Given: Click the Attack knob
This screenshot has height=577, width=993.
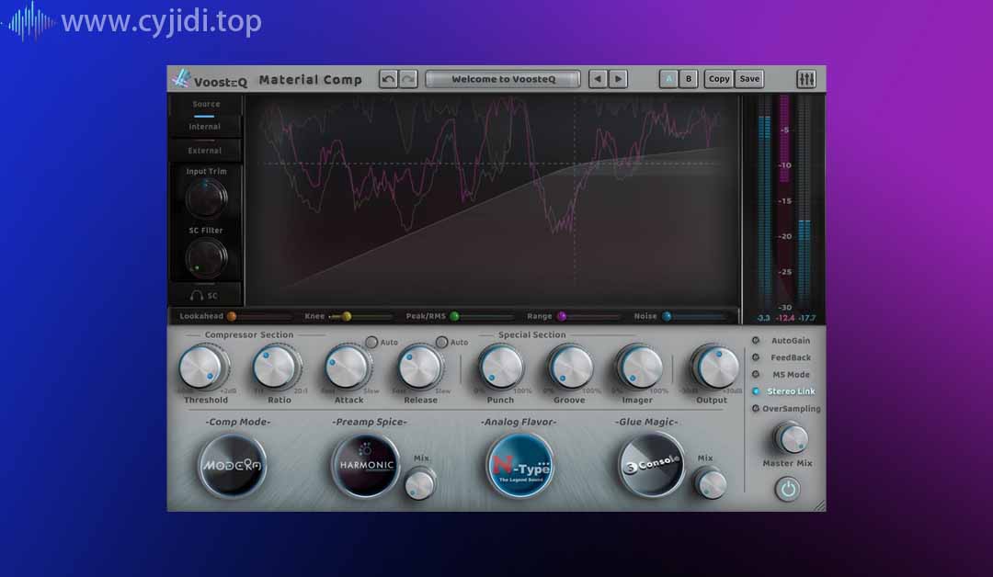Looking at the screenshot, I should point(348,367).
